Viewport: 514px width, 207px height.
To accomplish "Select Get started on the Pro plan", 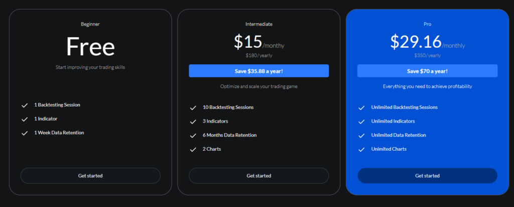I will pyautogui.click(x=428, y=176).
